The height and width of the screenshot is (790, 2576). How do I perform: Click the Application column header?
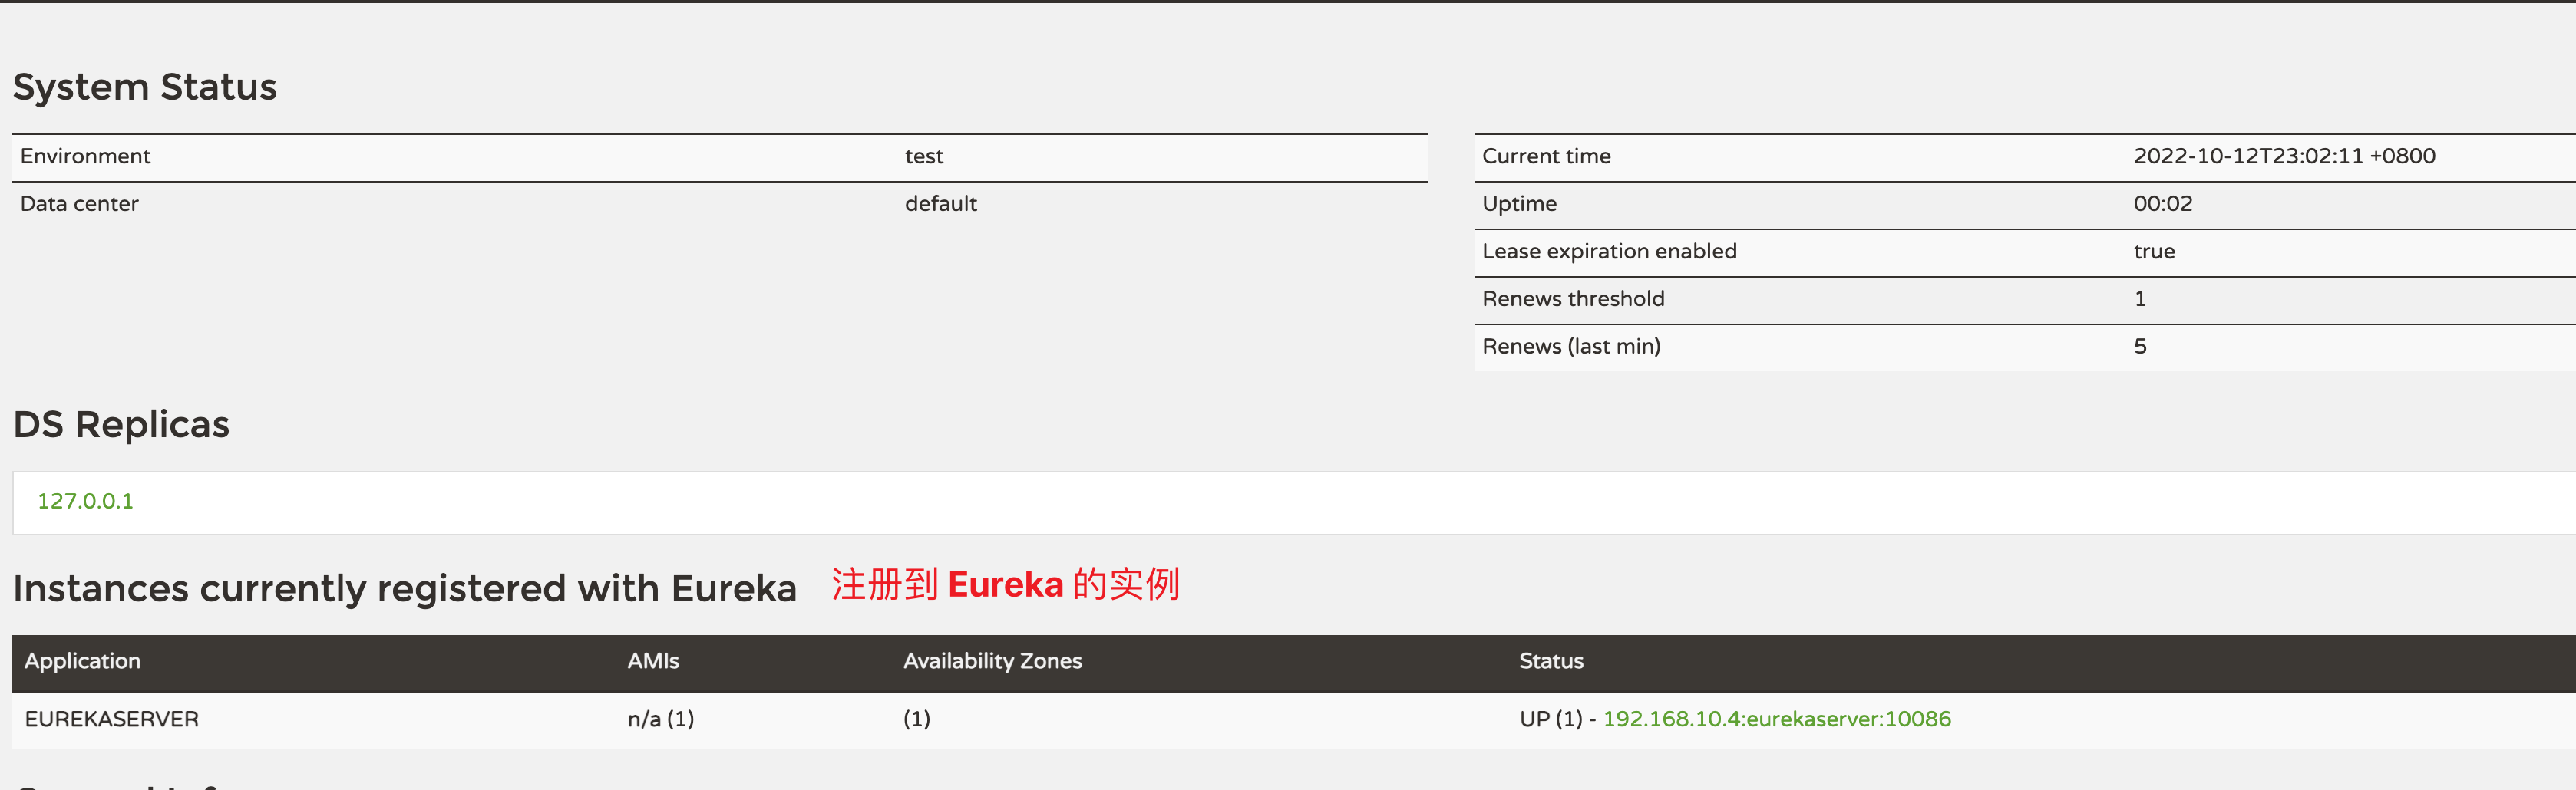pyautogui.click(x=82, y=661)
